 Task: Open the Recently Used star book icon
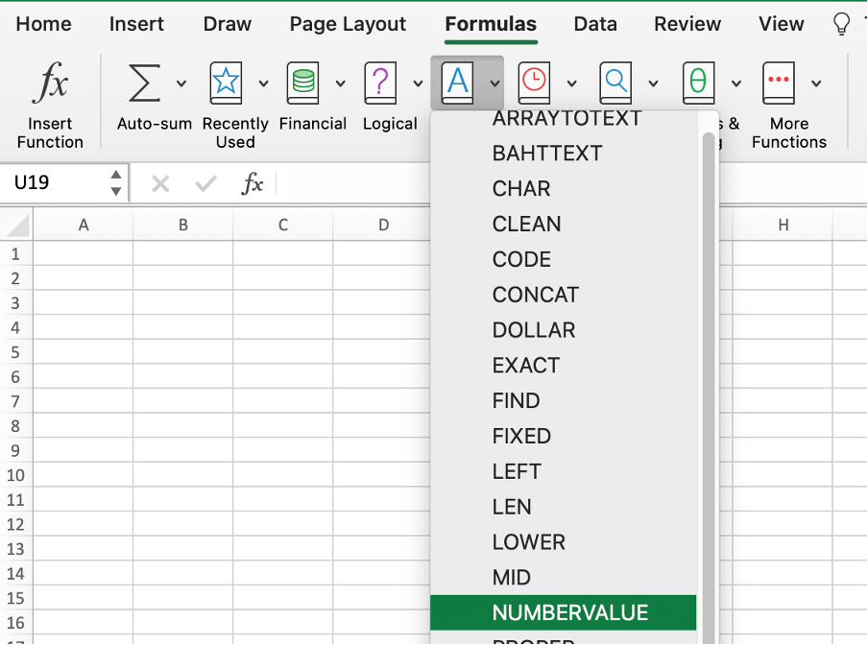point(225,84)
